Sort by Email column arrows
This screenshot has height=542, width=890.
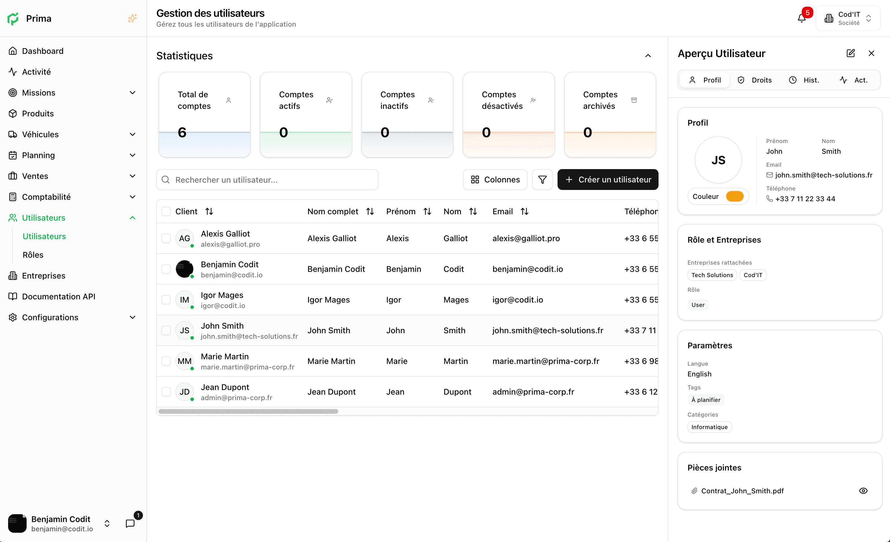click(525, 211)
